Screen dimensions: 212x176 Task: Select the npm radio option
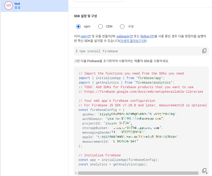point(78,27)
